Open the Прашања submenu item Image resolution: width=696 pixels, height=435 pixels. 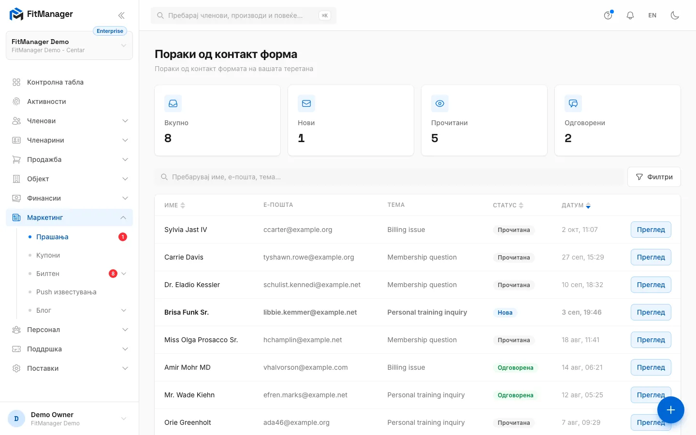(x=78, y=237)
